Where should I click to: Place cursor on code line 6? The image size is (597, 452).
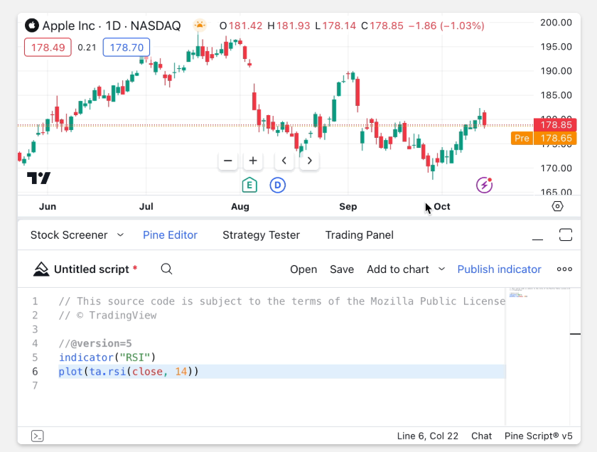[281, 371]
